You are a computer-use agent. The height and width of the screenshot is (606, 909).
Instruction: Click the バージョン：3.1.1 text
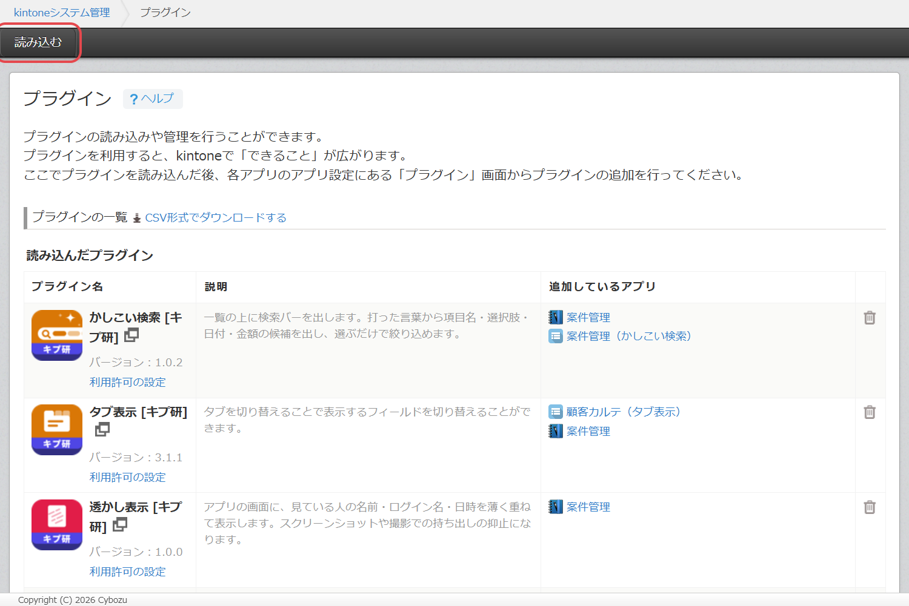pyautogui.click(x=136, y=457)
